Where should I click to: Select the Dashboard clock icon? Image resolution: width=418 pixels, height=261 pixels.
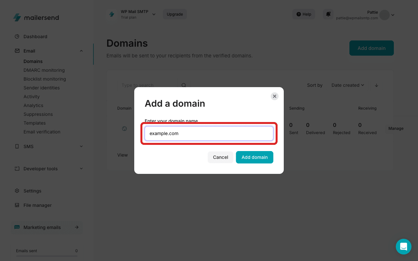pyautogui.click(x=17, y=36)
